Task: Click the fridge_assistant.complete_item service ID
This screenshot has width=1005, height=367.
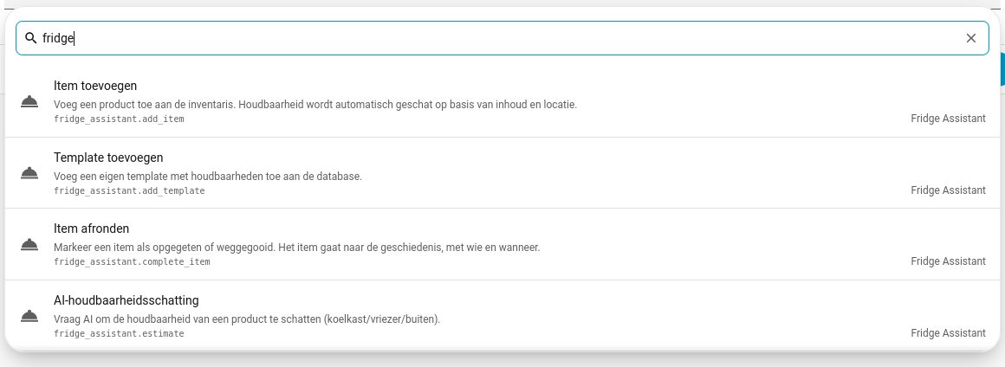Action: (132, 262)
